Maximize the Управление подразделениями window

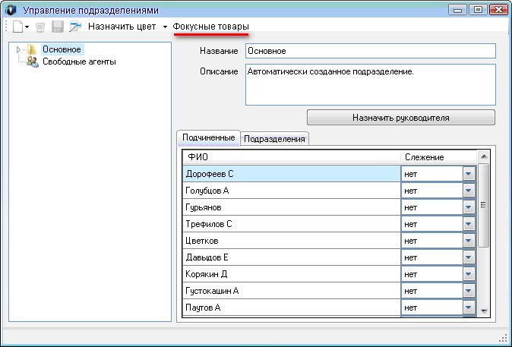pos(478,9)
